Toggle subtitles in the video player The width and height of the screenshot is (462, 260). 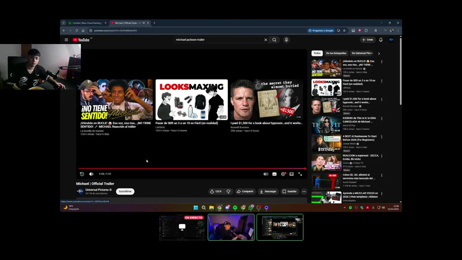[x=274, y=174]
